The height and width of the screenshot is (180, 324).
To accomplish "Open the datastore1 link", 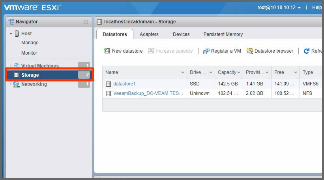I will (x=124, y=84).
